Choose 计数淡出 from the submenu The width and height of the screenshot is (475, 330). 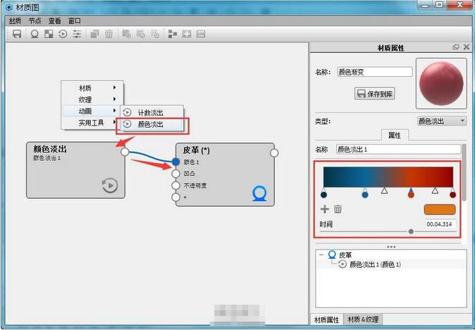pos(149,112)
